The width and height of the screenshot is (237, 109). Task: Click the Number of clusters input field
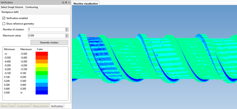tap(47, 30)
